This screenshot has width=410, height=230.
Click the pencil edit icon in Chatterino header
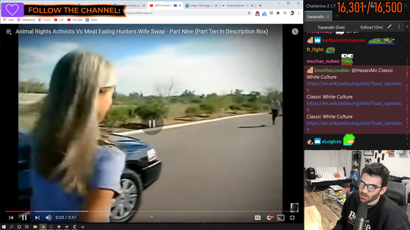coord(389,27)
